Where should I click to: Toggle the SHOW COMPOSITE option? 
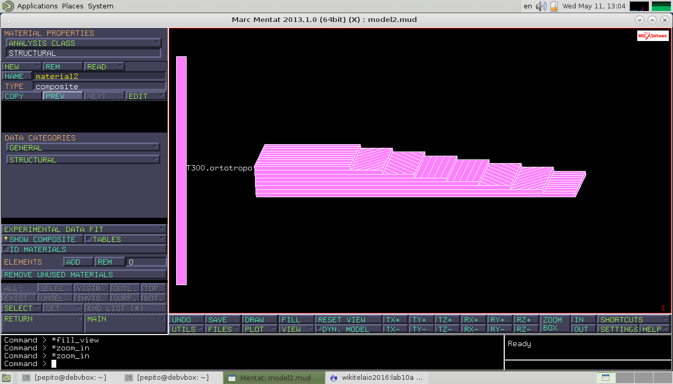[x=42, y=239]
